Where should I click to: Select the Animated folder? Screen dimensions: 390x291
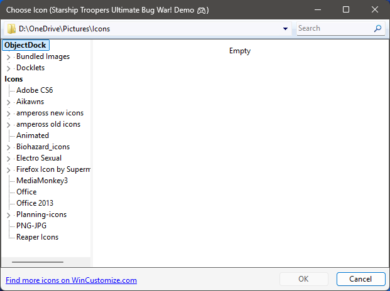(33, 135)
